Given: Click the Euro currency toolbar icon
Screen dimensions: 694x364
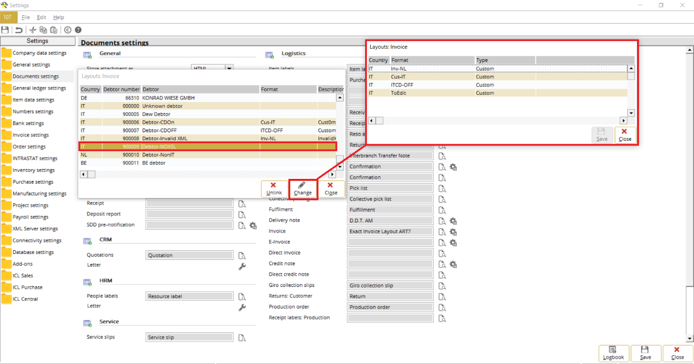Looking at the screenshot, I should (68, 30).
